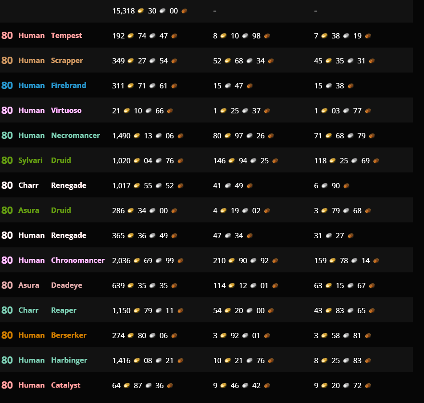The height and width of the screenshot is (403, 424).
Task: Select the Firebrand character name
Action: point(69,85)
